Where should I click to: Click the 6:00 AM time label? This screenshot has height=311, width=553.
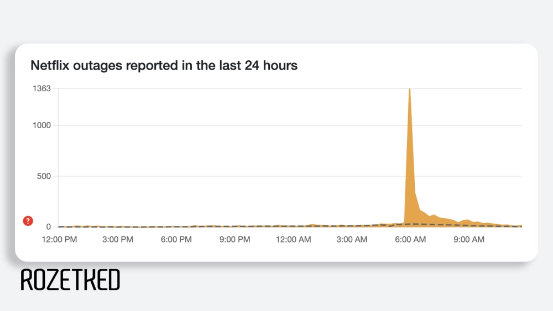(411, 240)
